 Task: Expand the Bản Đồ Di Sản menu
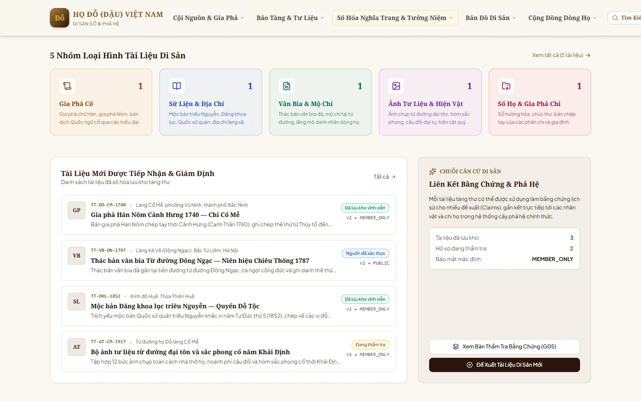coord(491,18)
